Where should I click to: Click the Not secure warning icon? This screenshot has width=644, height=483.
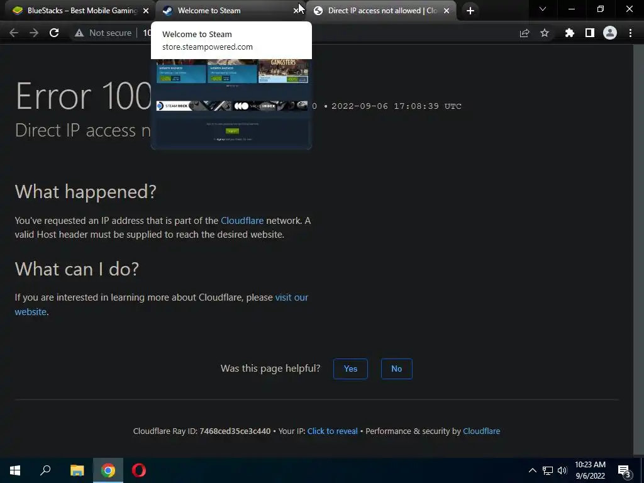point(79,33)
